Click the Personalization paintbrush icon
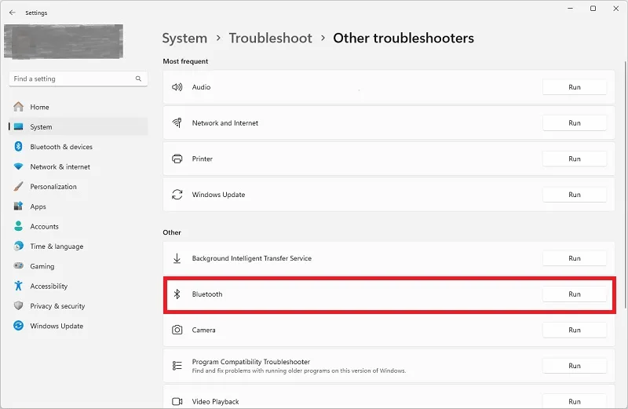The height and width of the screenshot is (409, 628). [x=18, y=186]
